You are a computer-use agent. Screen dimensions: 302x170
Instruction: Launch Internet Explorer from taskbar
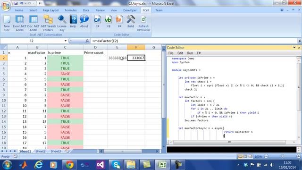(x=39, y=165)
